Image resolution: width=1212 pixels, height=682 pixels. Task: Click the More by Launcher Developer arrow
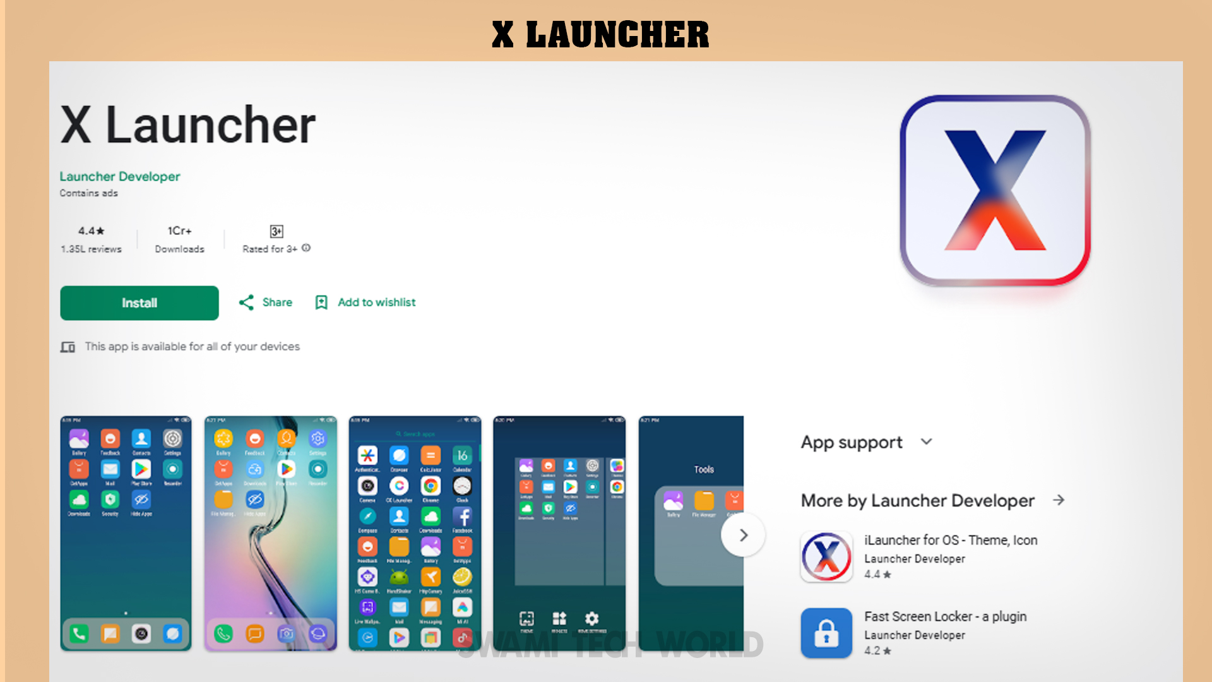pos(1060,501)
